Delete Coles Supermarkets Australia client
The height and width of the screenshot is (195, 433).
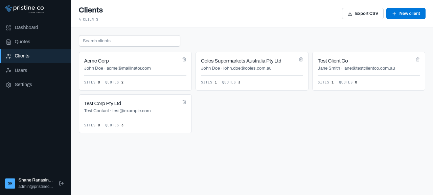(301, 59)
